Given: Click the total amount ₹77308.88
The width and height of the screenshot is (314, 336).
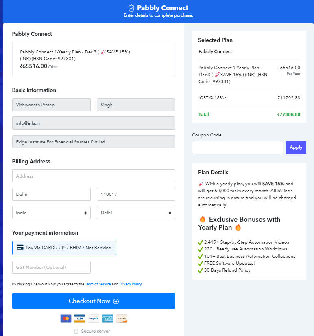Looking at the screenshot, I should tap(289, 114).
